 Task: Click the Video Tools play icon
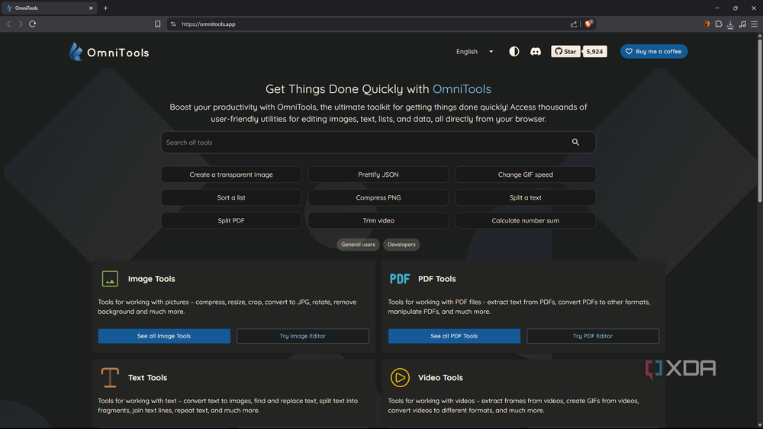400,377
